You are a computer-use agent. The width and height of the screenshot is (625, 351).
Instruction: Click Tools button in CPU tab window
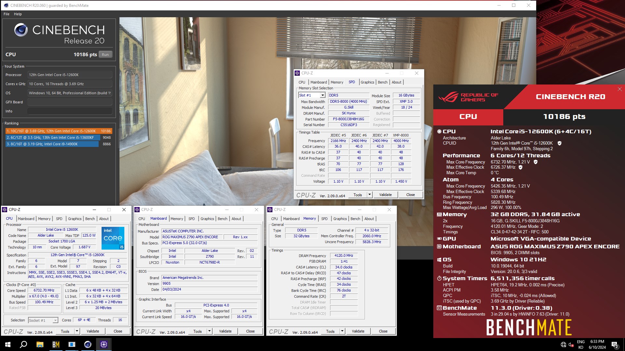click(65, 331)
